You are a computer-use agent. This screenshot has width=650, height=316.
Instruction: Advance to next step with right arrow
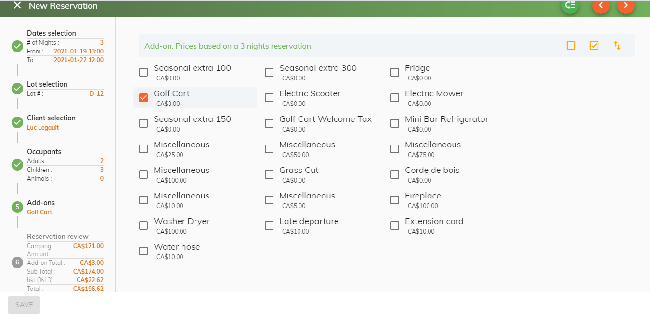626,5
